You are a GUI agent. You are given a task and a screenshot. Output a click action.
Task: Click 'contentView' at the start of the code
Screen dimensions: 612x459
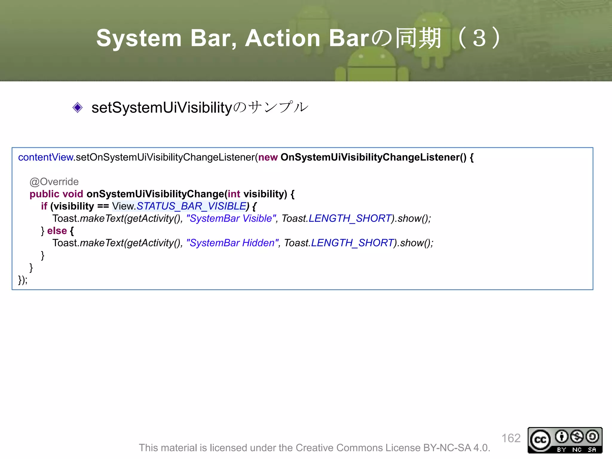tap(46, 157)
